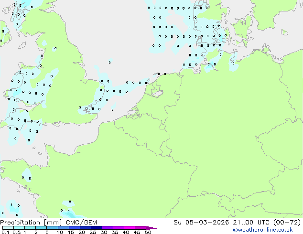Click the '35' legend scale label
The width and height of the screenshot is (303, 234).
[x=115, y=232]
